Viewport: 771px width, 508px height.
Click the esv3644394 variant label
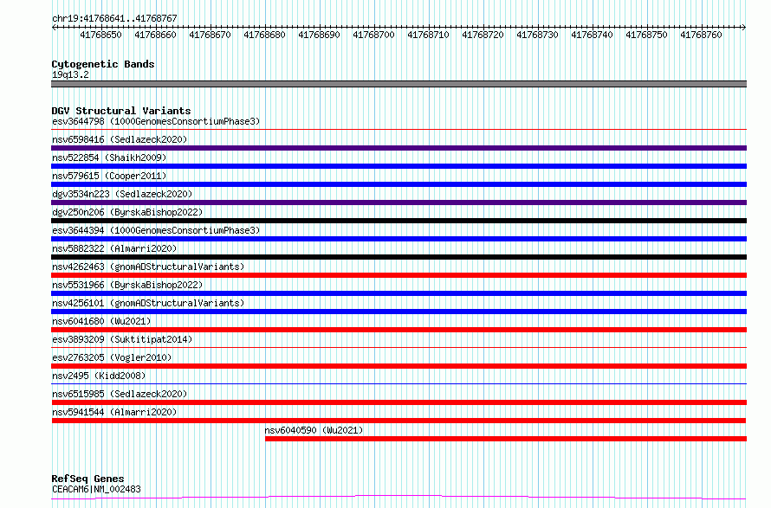click(156, 230)
